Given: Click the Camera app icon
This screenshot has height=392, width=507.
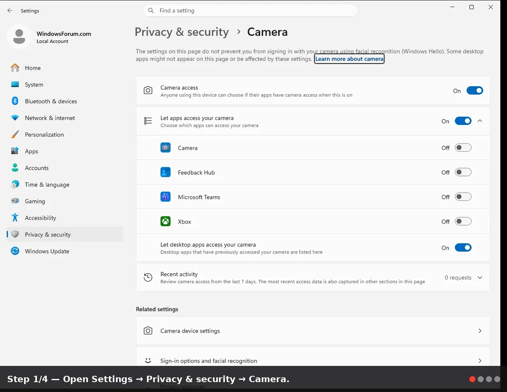Looking at the screenshot, I should click(x=166, y=148).
